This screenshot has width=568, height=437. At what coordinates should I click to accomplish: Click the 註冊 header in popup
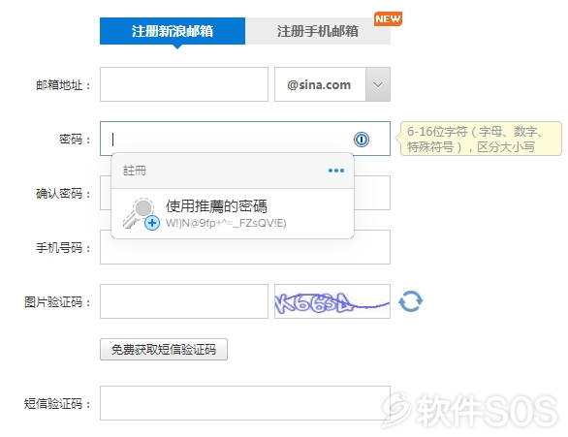coord(135,171)
